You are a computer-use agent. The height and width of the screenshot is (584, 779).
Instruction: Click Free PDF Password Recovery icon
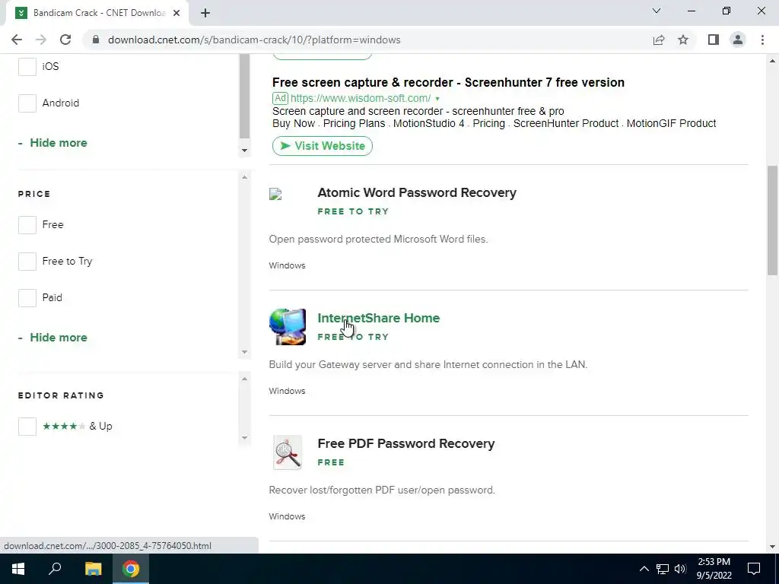click(x=287, y=452)
